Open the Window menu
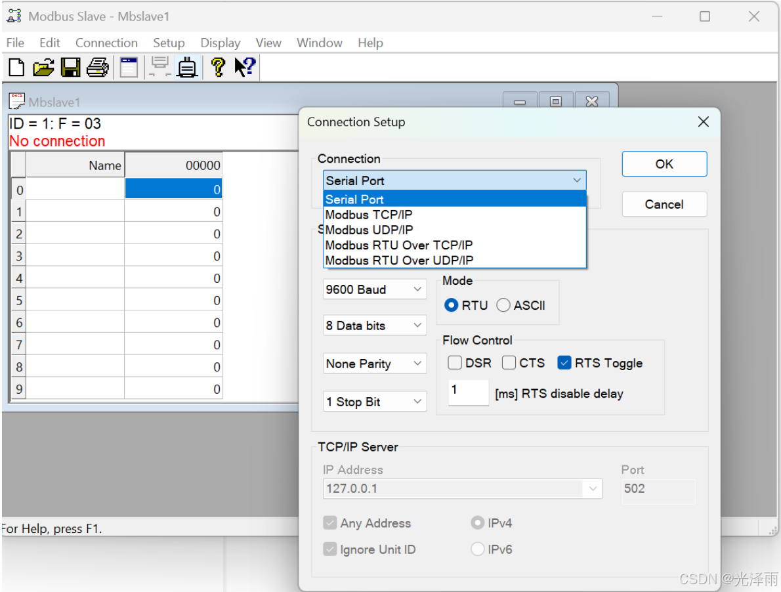The height and width of the screenshot is (592, 781). click(319, 43)
